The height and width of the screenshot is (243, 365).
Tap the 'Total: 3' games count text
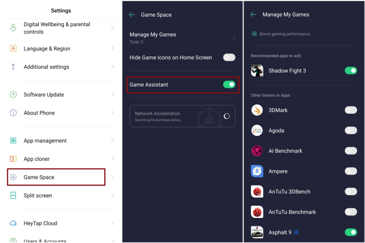pos(136,42)
